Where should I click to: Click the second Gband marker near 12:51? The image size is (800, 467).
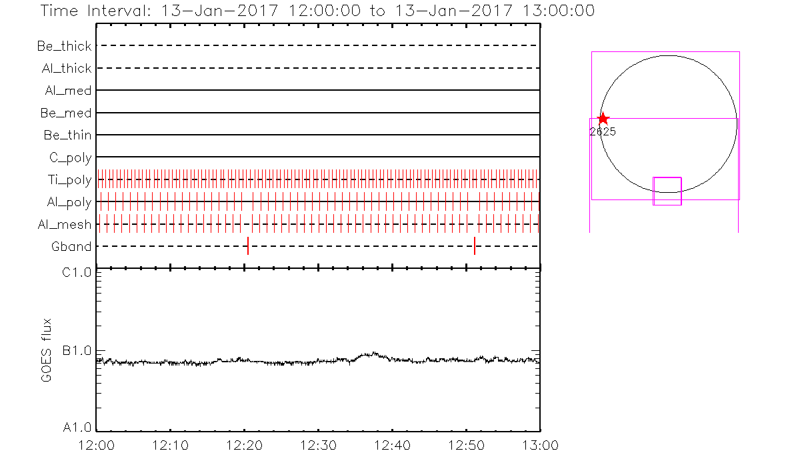click(475, 246)
